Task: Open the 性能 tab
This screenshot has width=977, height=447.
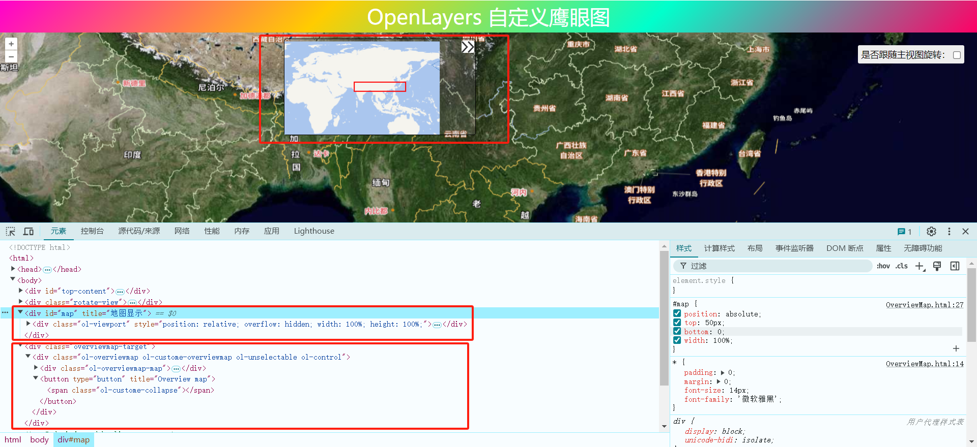Action: pyautogui.click(x=212, y=231)
